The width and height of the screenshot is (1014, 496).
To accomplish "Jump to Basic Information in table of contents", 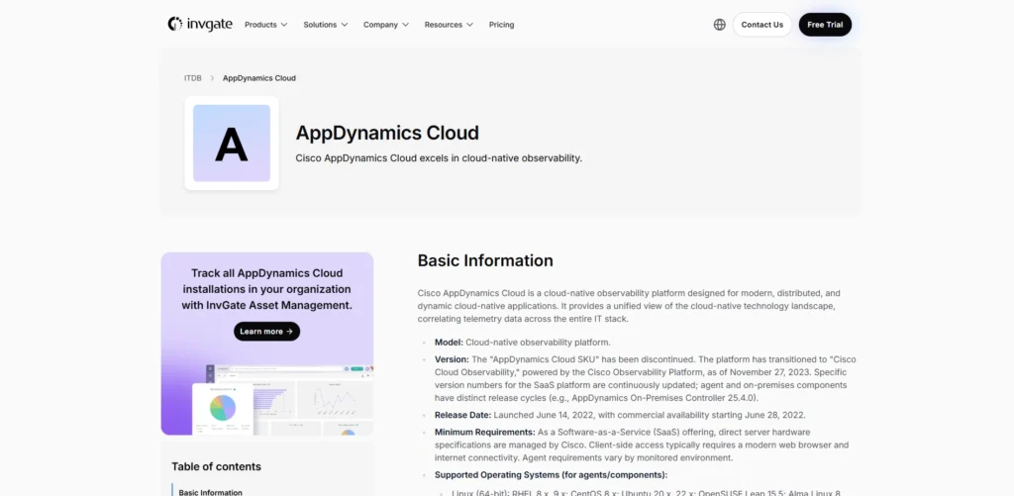I will pos(210,492).
